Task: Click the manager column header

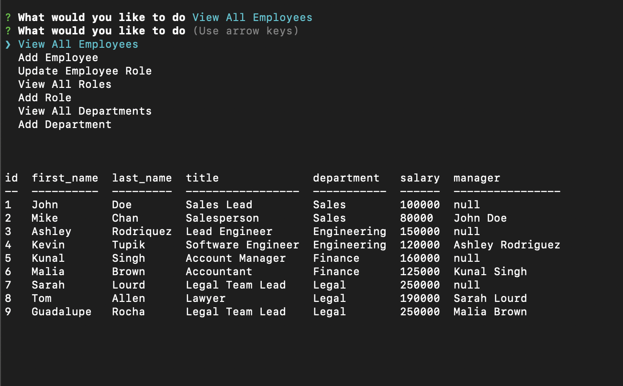Action: click(x=477, y=178)
